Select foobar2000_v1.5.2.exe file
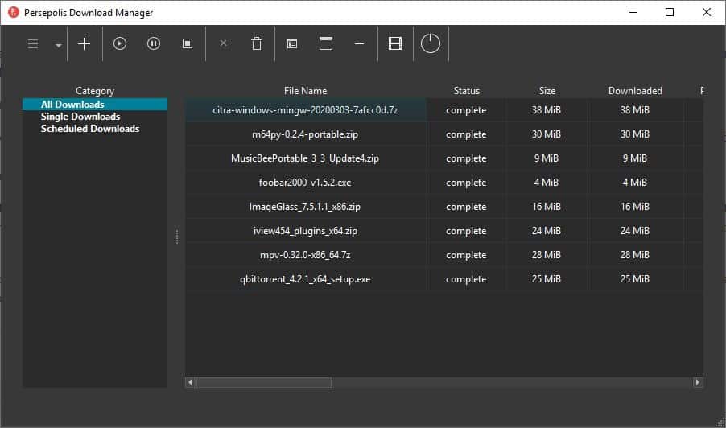The width and height of the screenshot is (726, 428). click(305, 183)
